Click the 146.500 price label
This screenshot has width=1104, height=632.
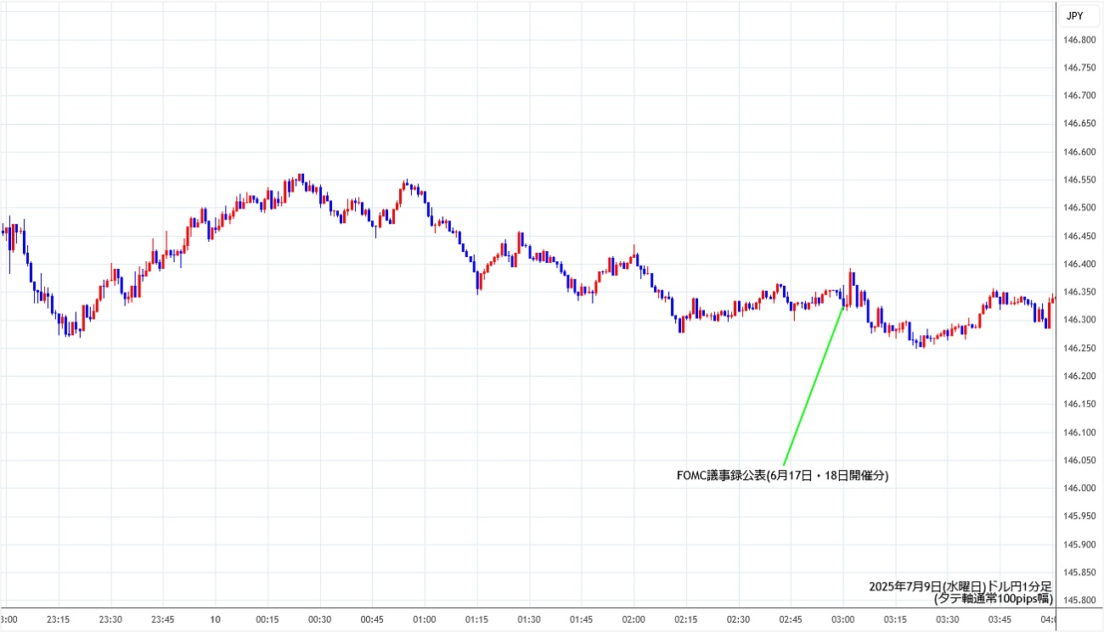point(1079,208)
